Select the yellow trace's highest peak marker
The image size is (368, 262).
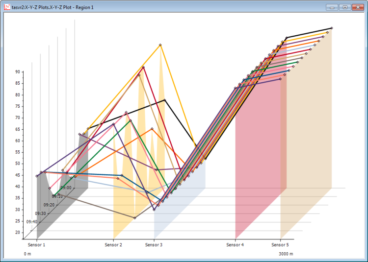160,45
